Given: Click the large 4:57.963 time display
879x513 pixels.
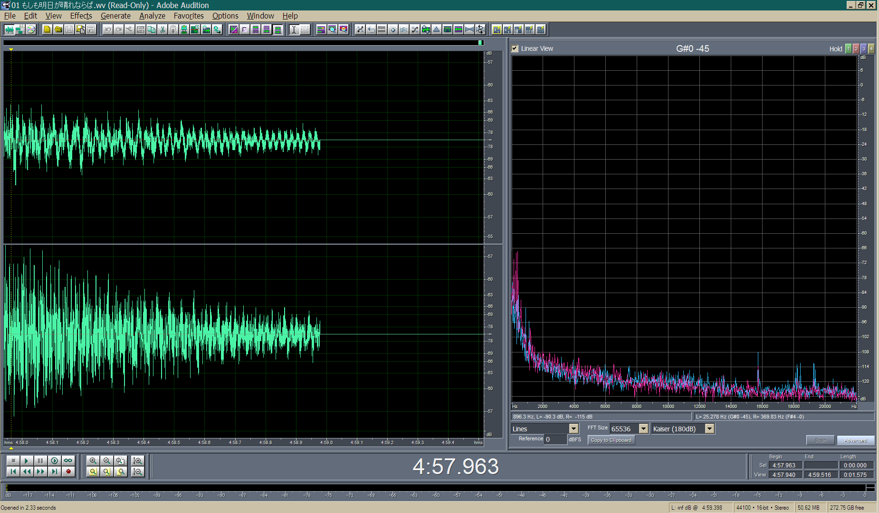Looking at the screenshot, I should pos(456,466).
